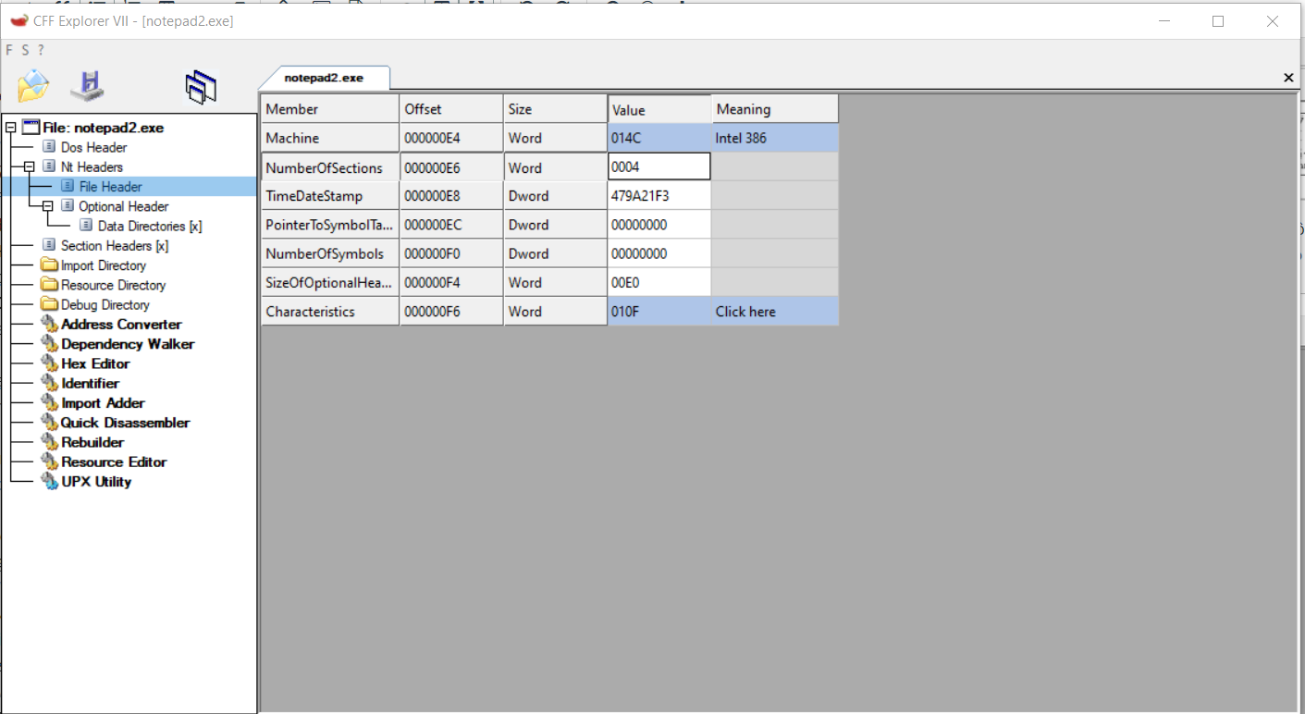Select the Characteristics value 010F
Image resolution: width=1305 pixels, height=714 pixels.
pos(659,312)
